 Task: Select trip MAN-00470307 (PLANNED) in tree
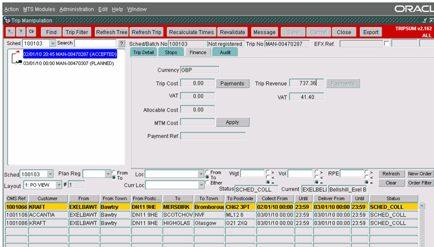pos(68,63)
